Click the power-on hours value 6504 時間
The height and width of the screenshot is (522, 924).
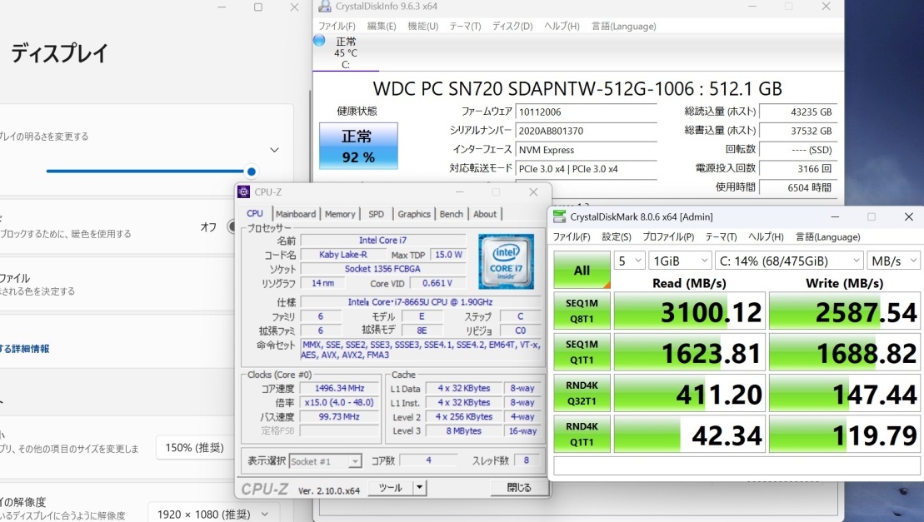tap(799, 187)
